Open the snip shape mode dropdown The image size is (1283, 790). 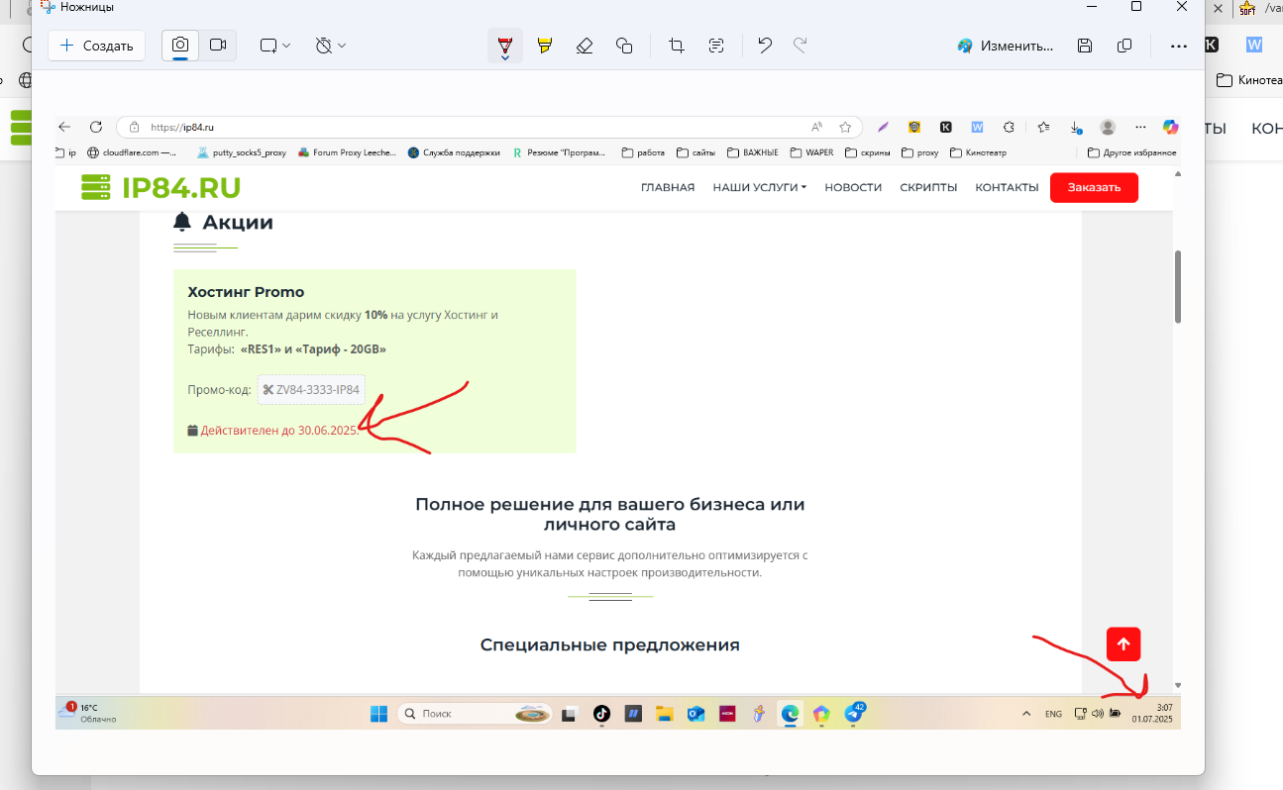(x=274, y=46)
